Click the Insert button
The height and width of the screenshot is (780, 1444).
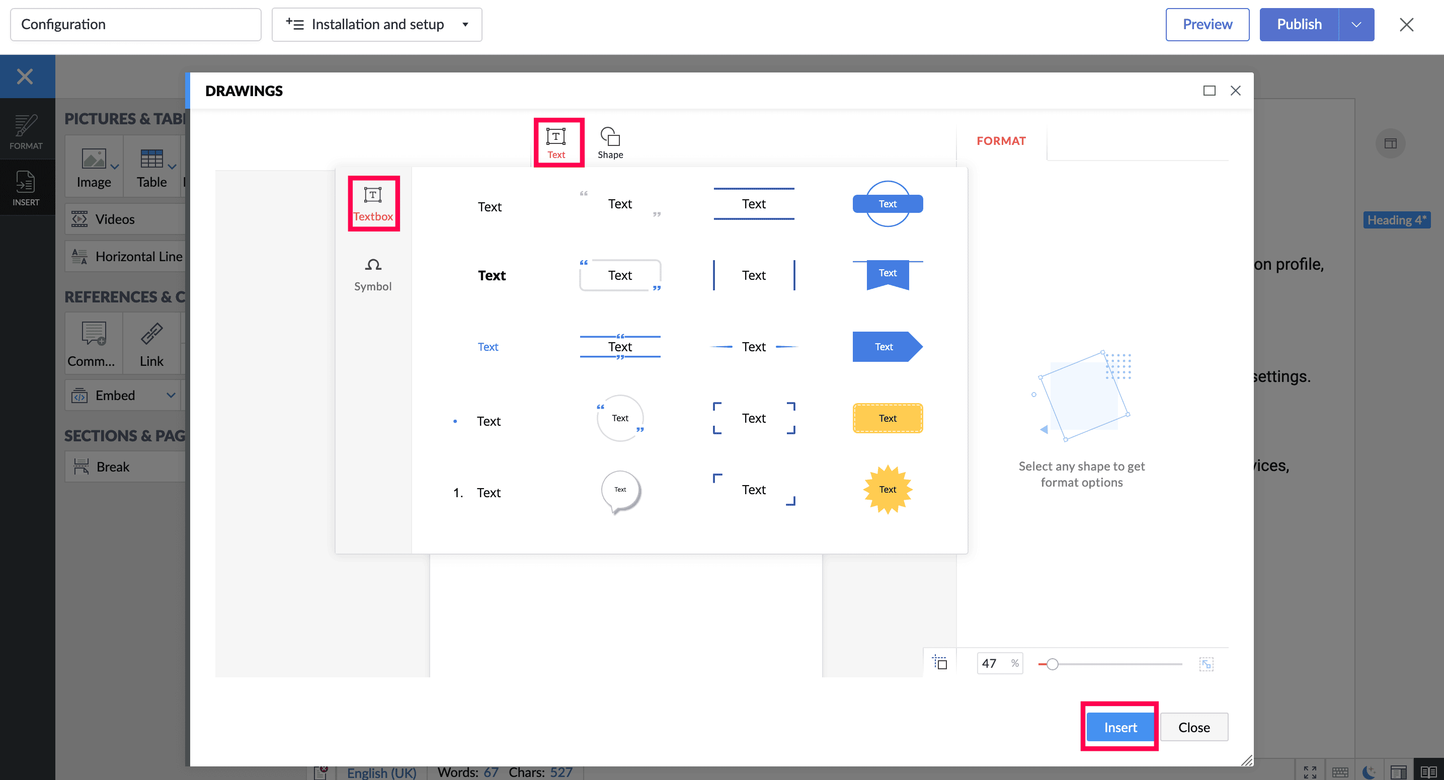(x=1119, y=727)
